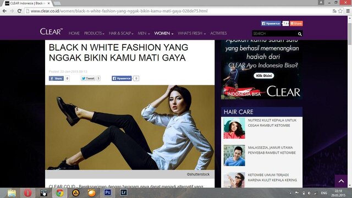Click the header Facebook like button
Viewport: 352px width, 198px height.
(271, 23)
